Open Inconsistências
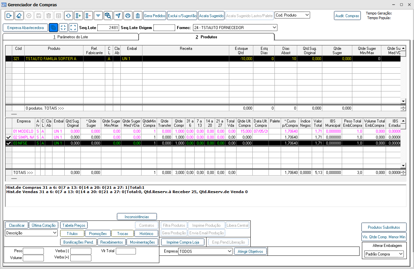414x269 pixels. point(137,217)
